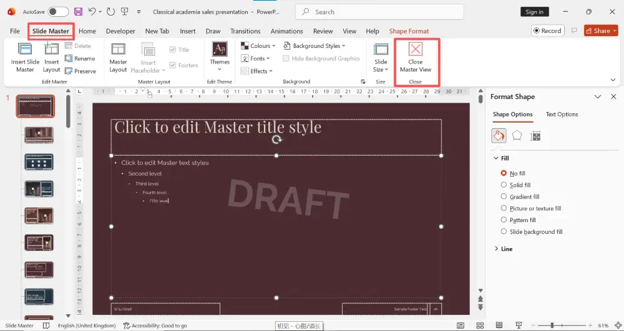Click the spell check book icon

(46, 325)
